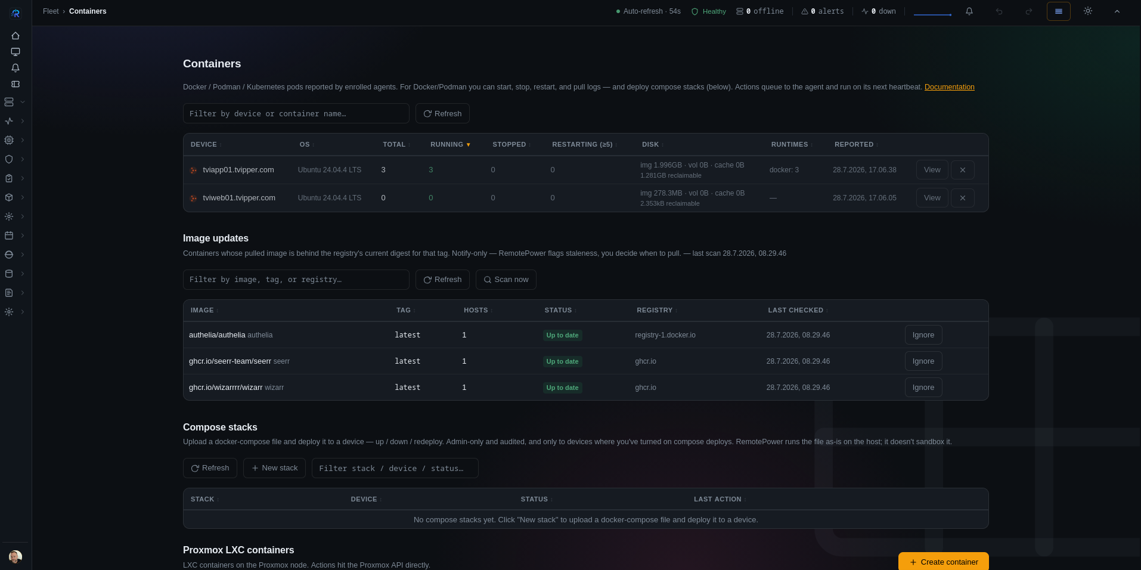Open the Documentation link
The image size is (1141, 570).
tap(950, 87)
